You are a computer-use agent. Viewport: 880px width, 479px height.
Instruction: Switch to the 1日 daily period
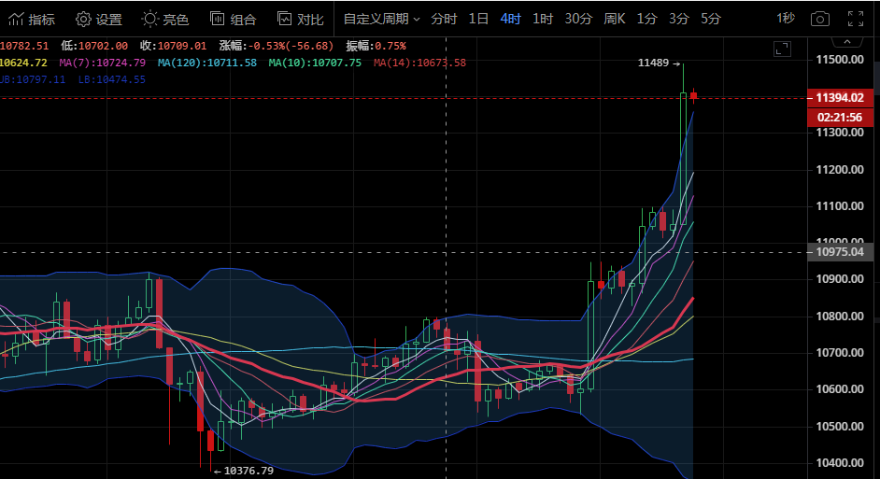point(478,19)
